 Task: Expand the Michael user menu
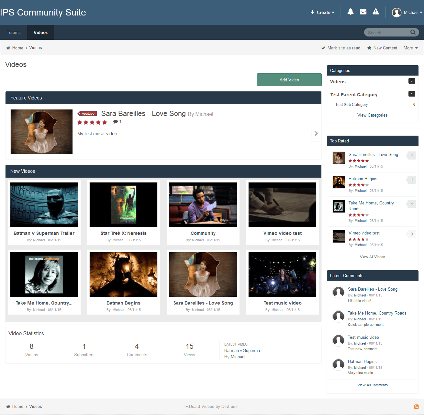click(x=407, y=12)
